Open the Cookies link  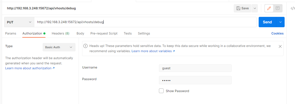tap(277, 33)
